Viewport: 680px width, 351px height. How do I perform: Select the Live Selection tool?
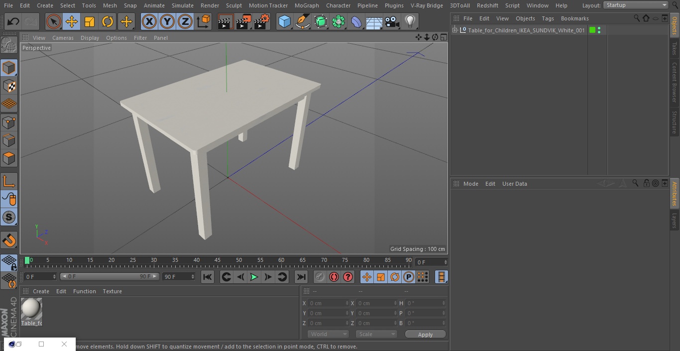tap(53, 21)
